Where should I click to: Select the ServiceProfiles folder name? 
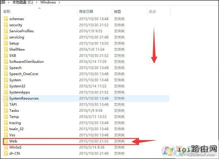click(22, 31)
